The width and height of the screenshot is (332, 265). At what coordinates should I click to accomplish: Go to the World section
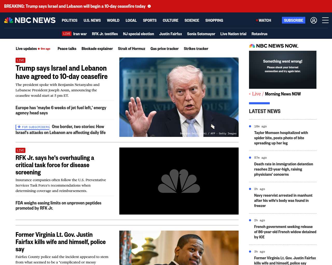(113, 20)
